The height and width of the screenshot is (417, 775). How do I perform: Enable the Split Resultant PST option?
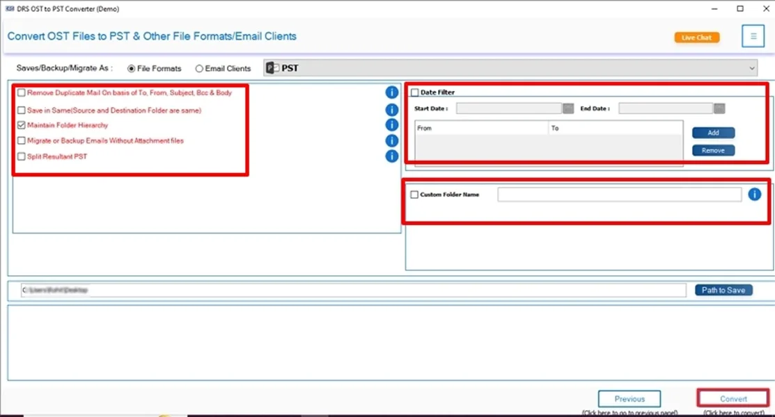click(x=21, y=156)
